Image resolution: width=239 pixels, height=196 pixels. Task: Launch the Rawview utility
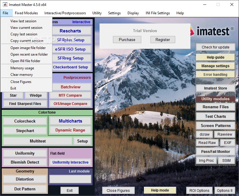(x=225, y=134)
